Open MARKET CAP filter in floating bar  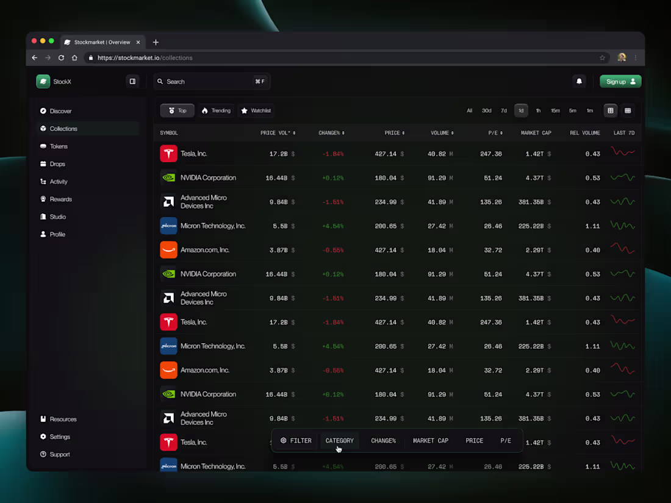(431, 441)
